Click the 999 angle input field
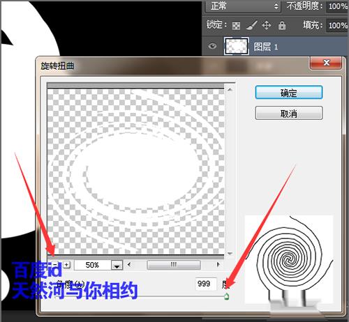Screen dimensions: 349x322 click(x=206, y=284)
